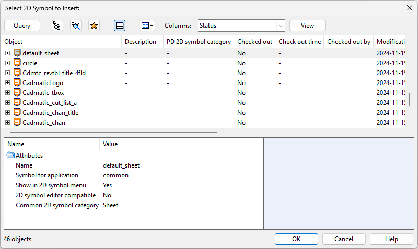Toggle the details pane layout button
This screenshot has width=418, height=249.
120,26
